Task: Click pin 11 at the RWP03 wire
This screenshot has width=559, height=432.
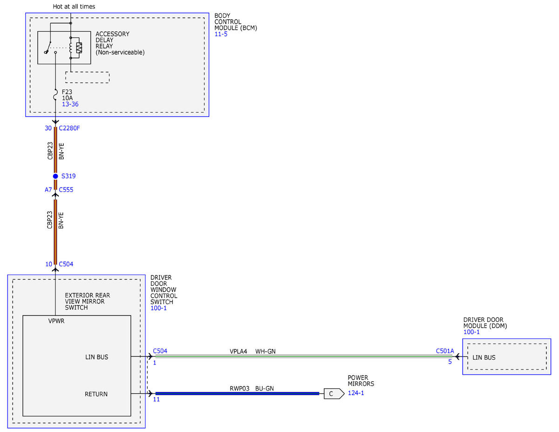Action: (157, 399)
